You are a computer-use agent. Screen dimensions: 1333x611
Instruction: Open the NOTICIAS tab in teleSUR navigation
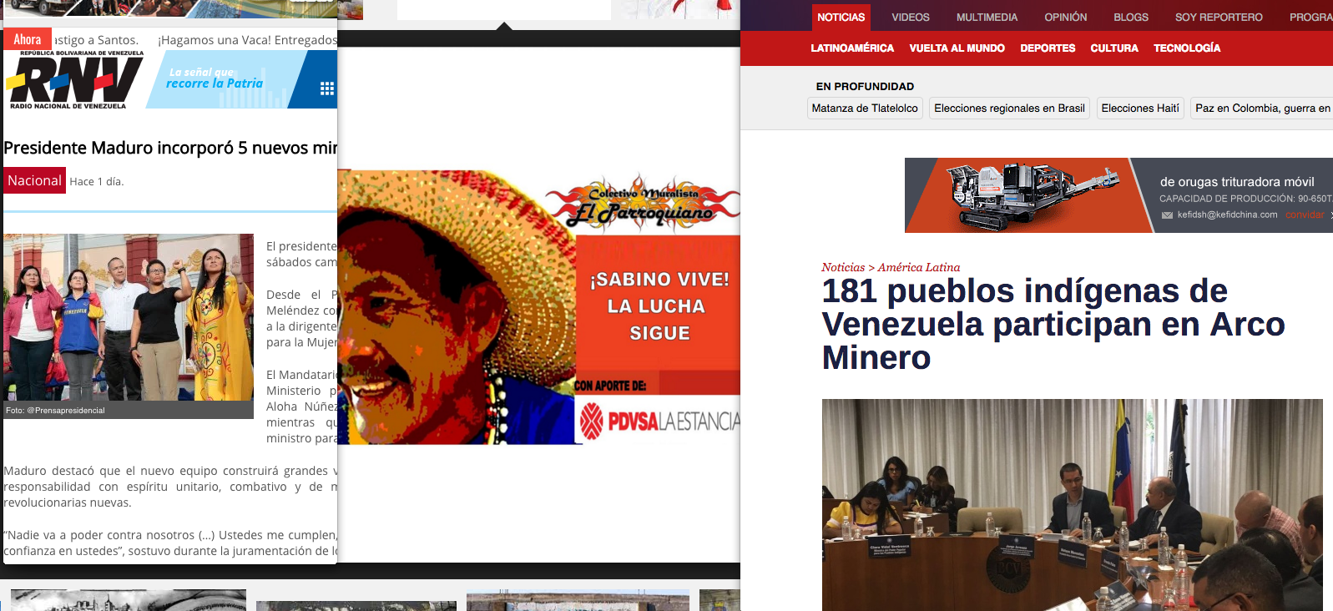coord(841,18)
